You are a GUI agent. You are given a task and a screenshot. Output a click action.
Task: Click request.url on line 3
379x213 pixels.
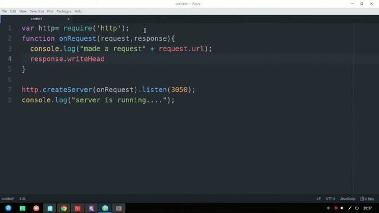(x=181, y=49)
